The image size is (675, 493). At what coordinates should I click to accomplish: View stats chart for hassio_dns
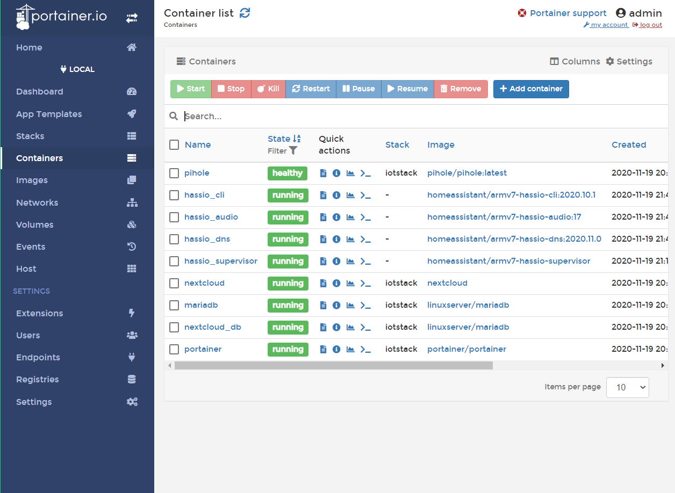tap(350, 239)
